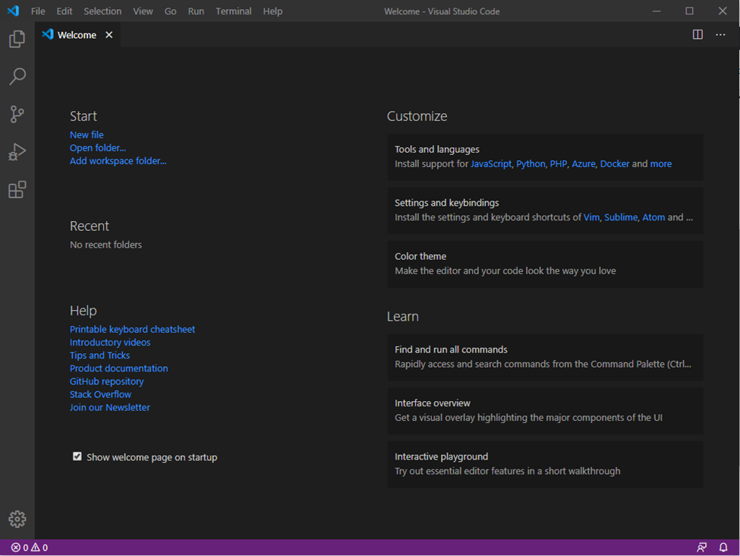This screenshot has width=740, height=556.
Task: Open the Extensions view
Action: tap(17, 189)
